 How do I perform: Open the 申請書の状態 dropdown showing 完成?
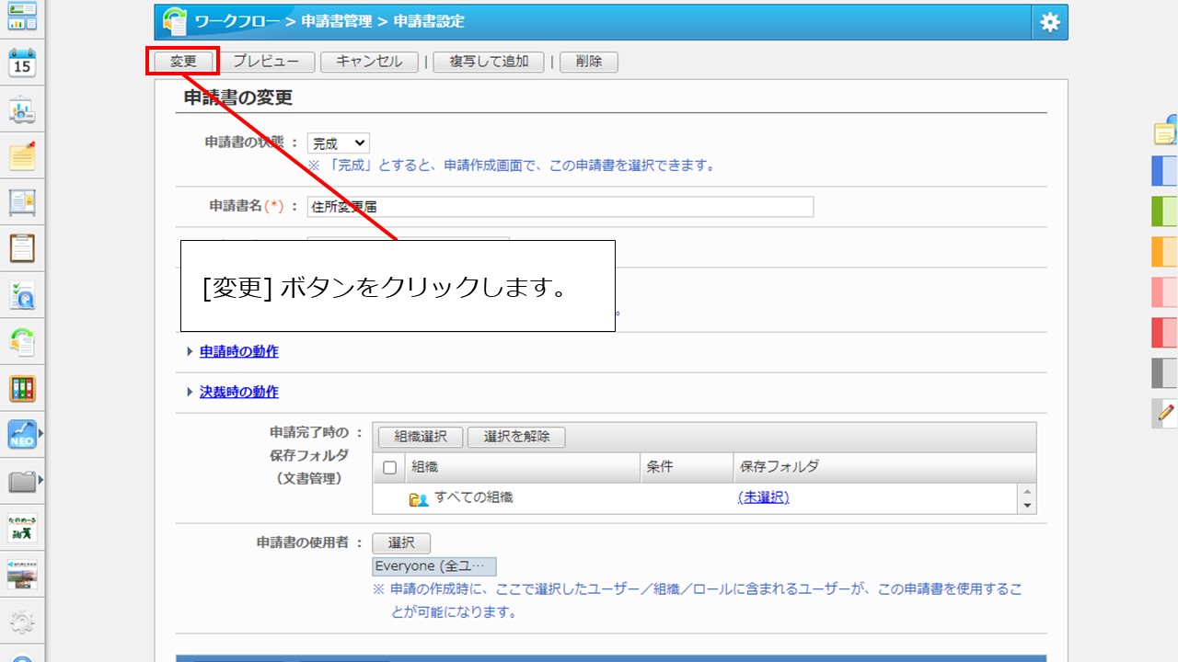click(x=338, y=143)
